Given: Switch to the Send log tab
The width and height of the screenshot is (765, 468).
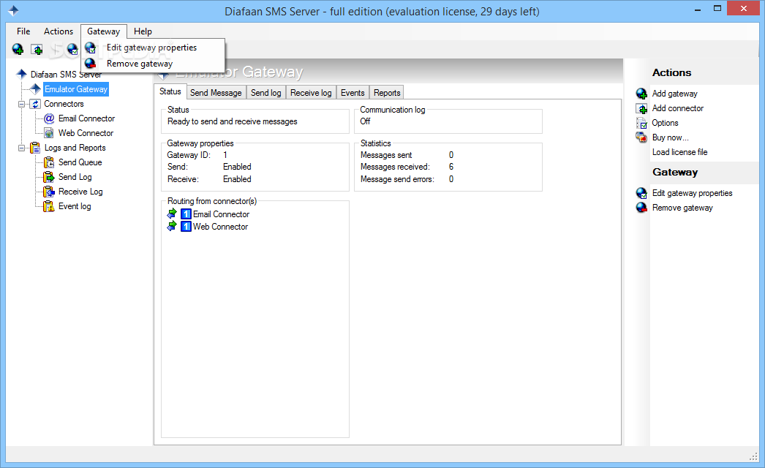Looking at the screenshot, I should (266, 93).
